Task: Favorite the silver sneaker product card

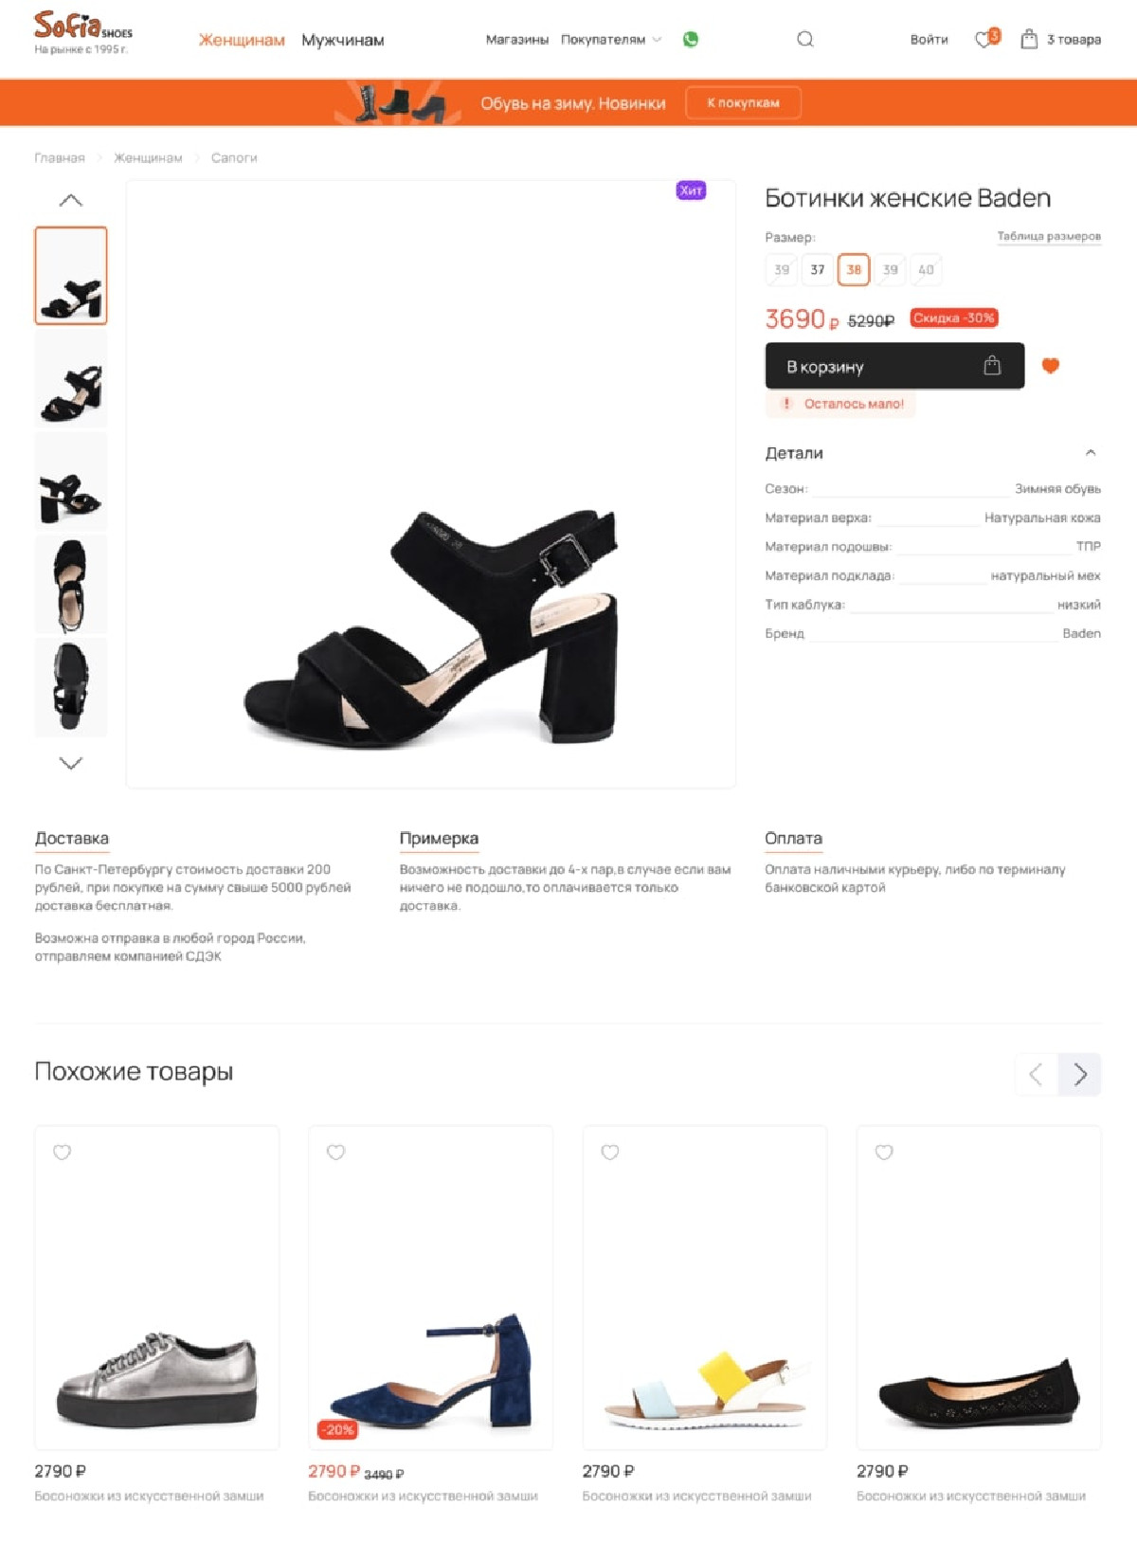Action: 62,1152
